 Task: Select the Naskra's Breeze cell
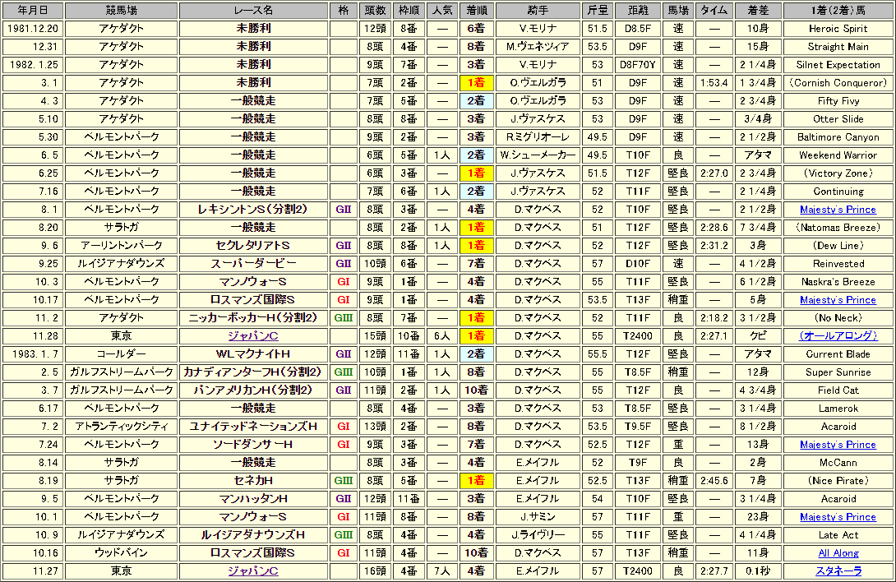[x=838, y=282]
